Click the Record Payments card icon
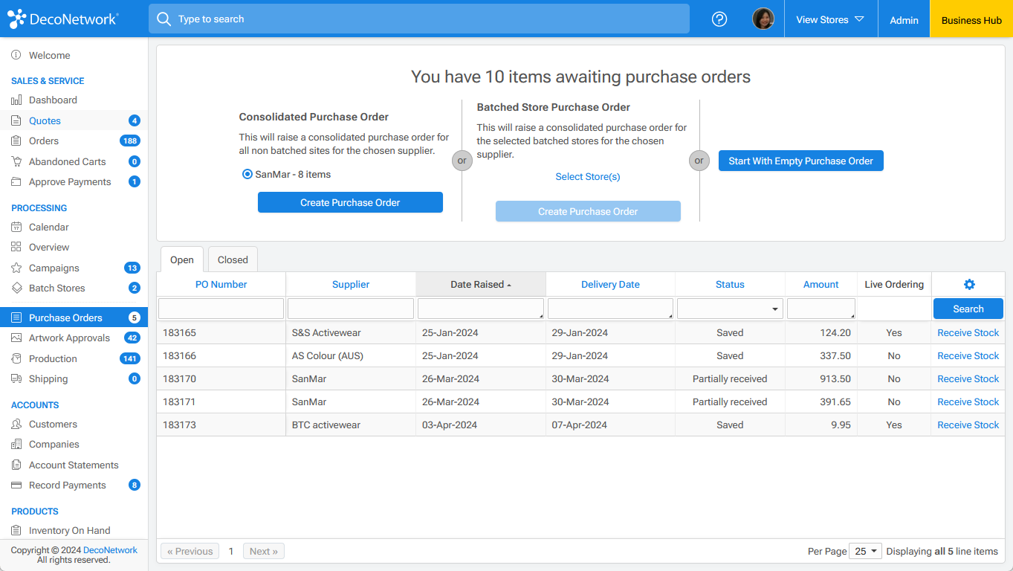The width and height of the screenshot is (1013, 571). 16,485
